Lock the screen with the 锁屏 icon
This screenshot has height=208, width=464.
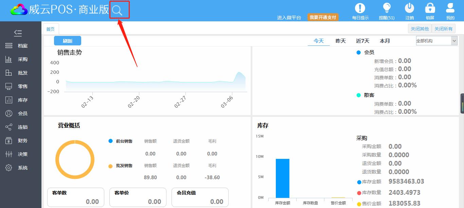(430, 8)
